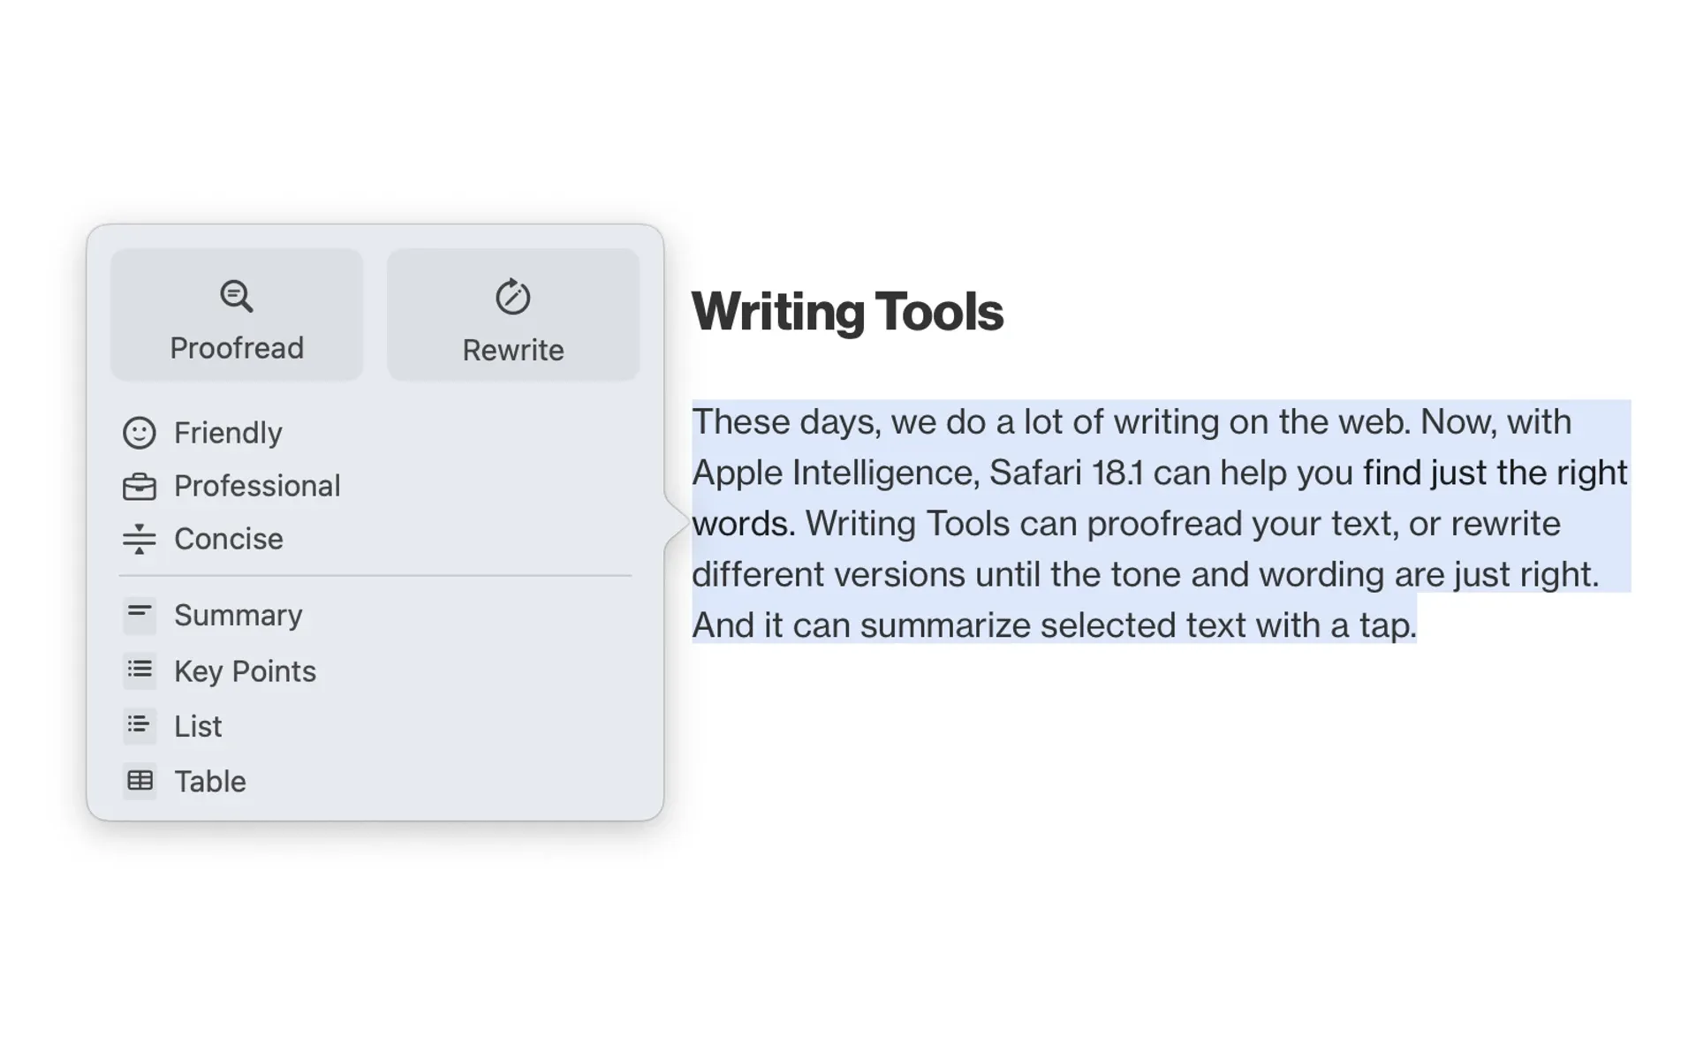Click the bulleted icon next to Key Points
The height and width of the screenshot is (1060, 1696).
[x=139, y=670]
